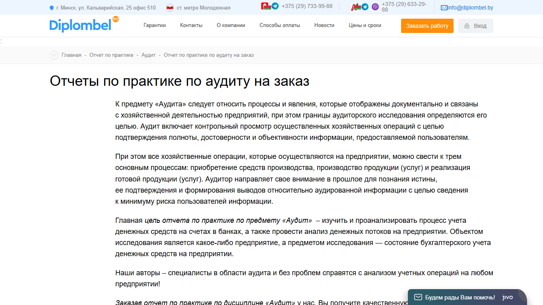Open the Будем рады Вам помочь! chat
The image size is (543, 305).
(467, 297)
